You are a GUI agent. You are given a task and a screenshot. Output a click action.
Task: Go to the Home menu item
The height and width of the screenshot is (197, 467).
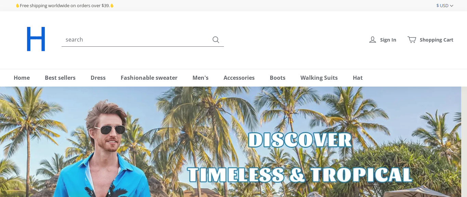pyautogui.click(x=22, y=78)
